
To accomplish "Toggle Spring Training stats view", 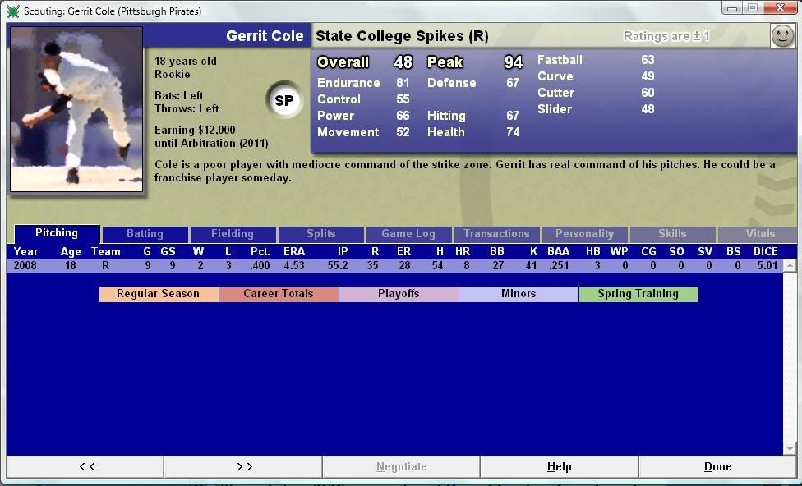I will [638, 294].
